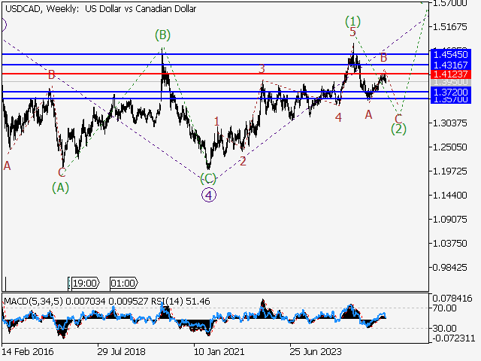Click the circled 4 wave marker
Screen dimensions: 481x361
209,195
